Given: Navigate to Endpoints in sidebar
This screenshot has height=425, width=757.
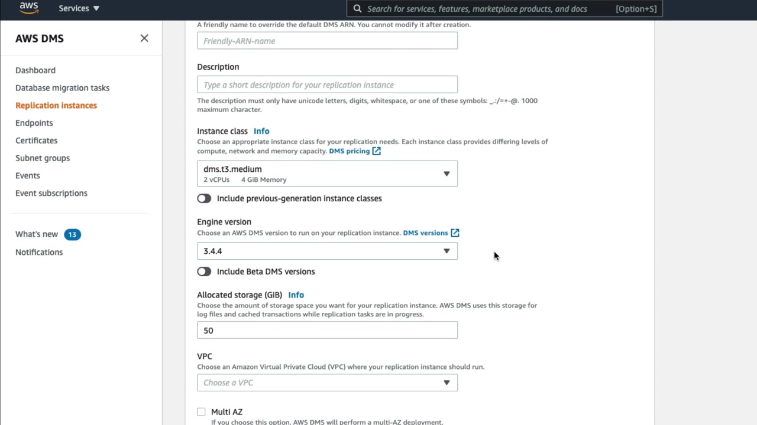Looking at the screenshot, I should [x=34, y=123].
